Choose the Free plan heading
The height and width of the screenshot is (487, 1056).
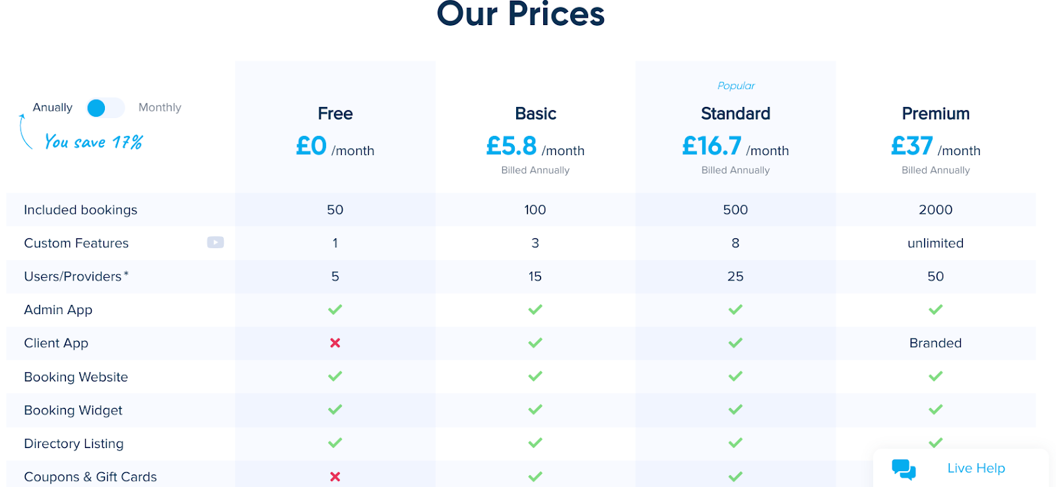coord(335,114)
